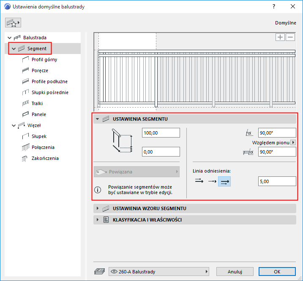Screen dimensions: 303x281
Task: Open the Powiązana dropdown button
Action: (136, 172)
